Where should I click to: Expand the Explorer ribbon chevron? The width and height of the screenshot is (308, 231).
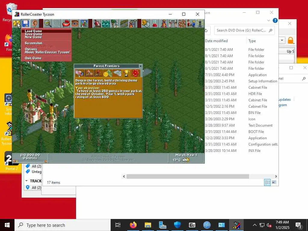(269, 20)
